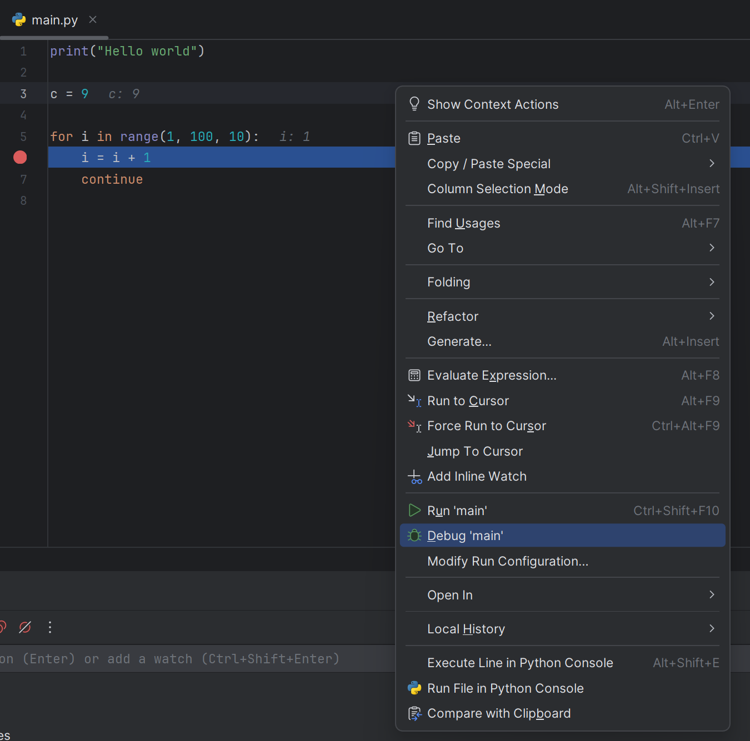Click the green Run 'main' play icon
The height and width of the screenshot is (741, 750).
[414, 511]
